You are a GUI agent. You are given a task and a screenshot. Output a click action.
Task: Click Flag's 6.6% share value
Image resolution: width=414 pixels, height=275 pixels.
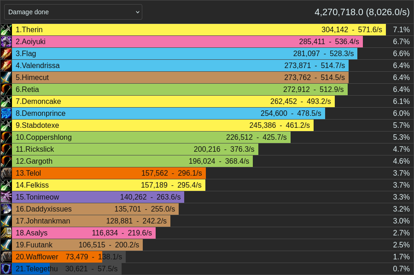pyautogui.click(x=401, y=53)
